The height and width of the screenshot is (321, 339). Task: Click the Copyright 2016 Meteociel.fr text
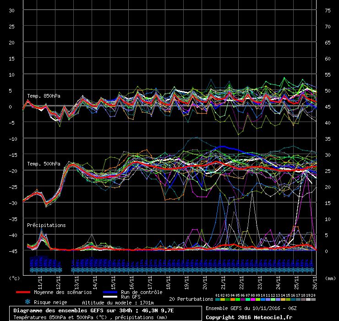[x=249, y=317]
